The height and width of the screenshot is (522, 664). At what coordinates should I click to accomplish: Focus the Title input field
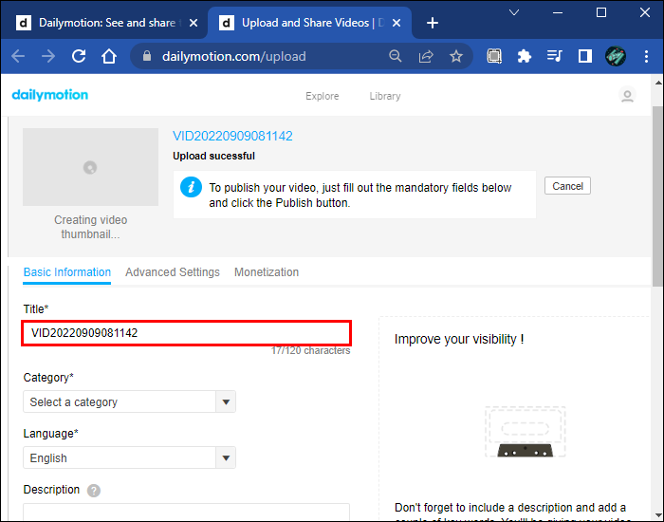click(x=186, y=333)
